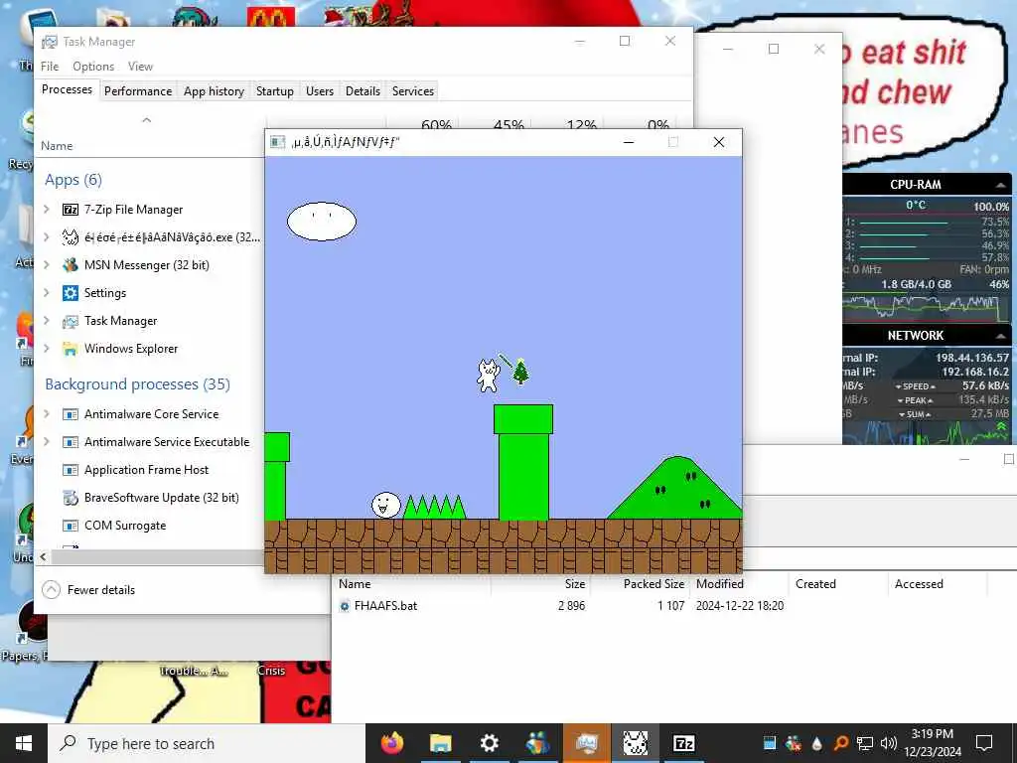Expand the Windows Explorer process row
Screen dimensions: 1017x763
(x=46, y=349)
